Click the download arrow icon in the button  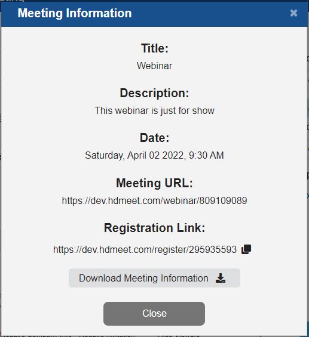(221, 278)
